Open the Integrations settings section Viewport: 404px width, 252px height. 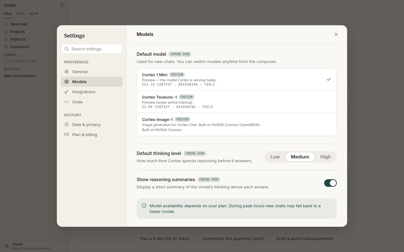pos(92,92)
